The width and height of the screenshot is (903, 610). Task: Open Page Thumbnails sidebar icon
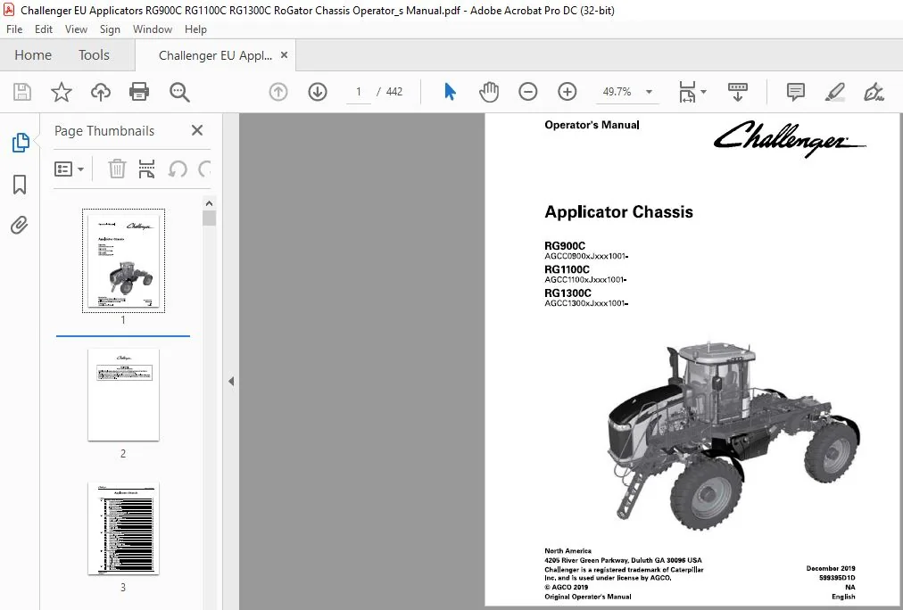21,142
